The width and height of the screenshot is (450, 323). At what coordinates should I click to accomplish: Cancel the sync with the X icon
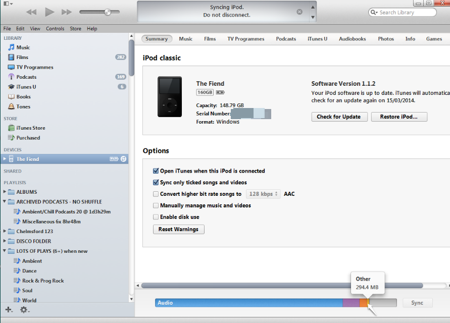click(x=299, y=12)
